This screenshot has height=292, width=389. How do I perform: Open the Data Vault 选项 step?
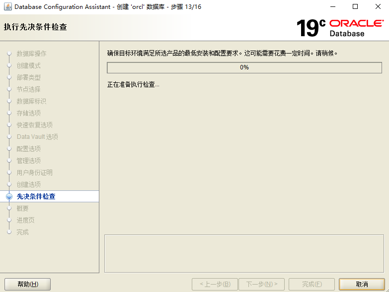click(37, 137)
